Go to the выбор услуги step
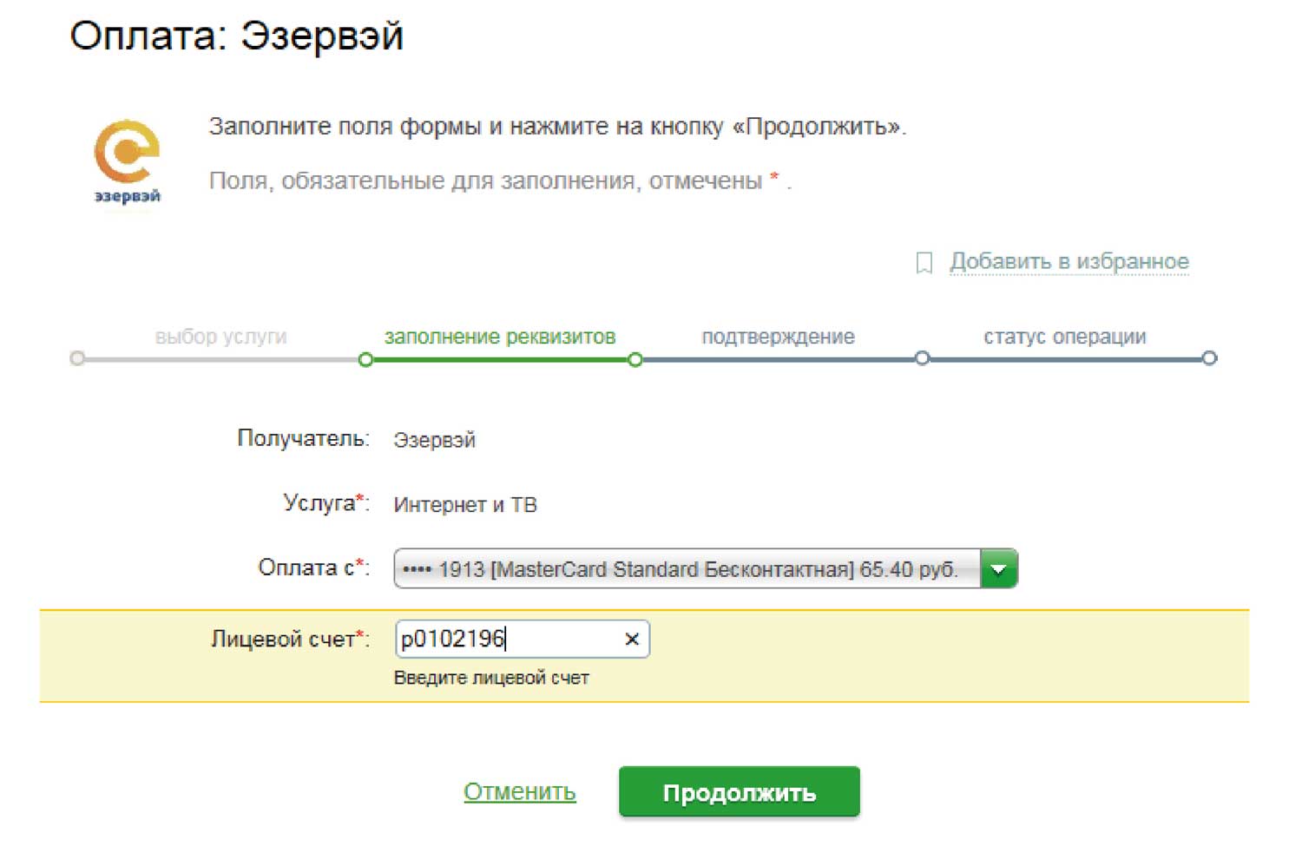Viewport: 1302px width, 846px height. [220, 337]
